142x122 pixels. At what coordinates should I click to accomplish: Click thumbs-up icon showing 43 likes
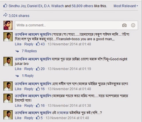tap(38, 44)
